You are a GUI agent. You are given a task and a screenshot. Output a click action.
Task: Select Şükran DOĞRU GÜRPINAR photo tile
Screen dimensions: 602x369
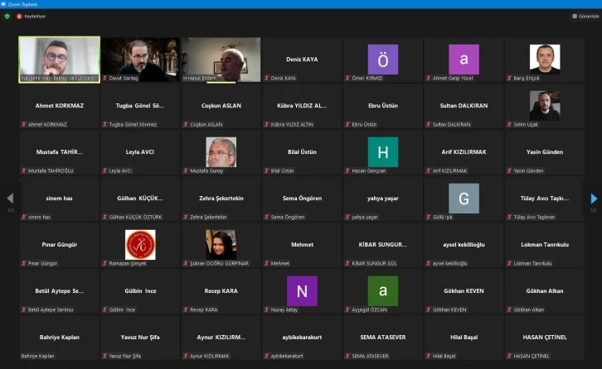pos(221,244)
